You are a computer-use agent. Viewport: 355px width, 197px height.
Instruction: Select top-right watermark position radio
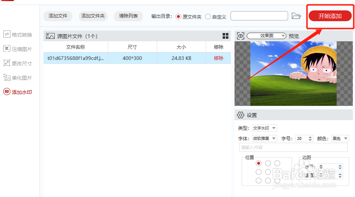point(277,163)
